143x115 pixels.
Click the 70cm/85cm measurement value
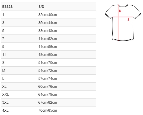coord(47,110)
